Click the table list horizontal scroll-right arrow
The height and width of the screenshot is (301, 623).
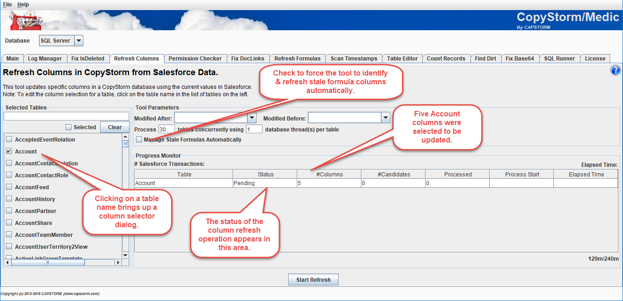point(118,263)
